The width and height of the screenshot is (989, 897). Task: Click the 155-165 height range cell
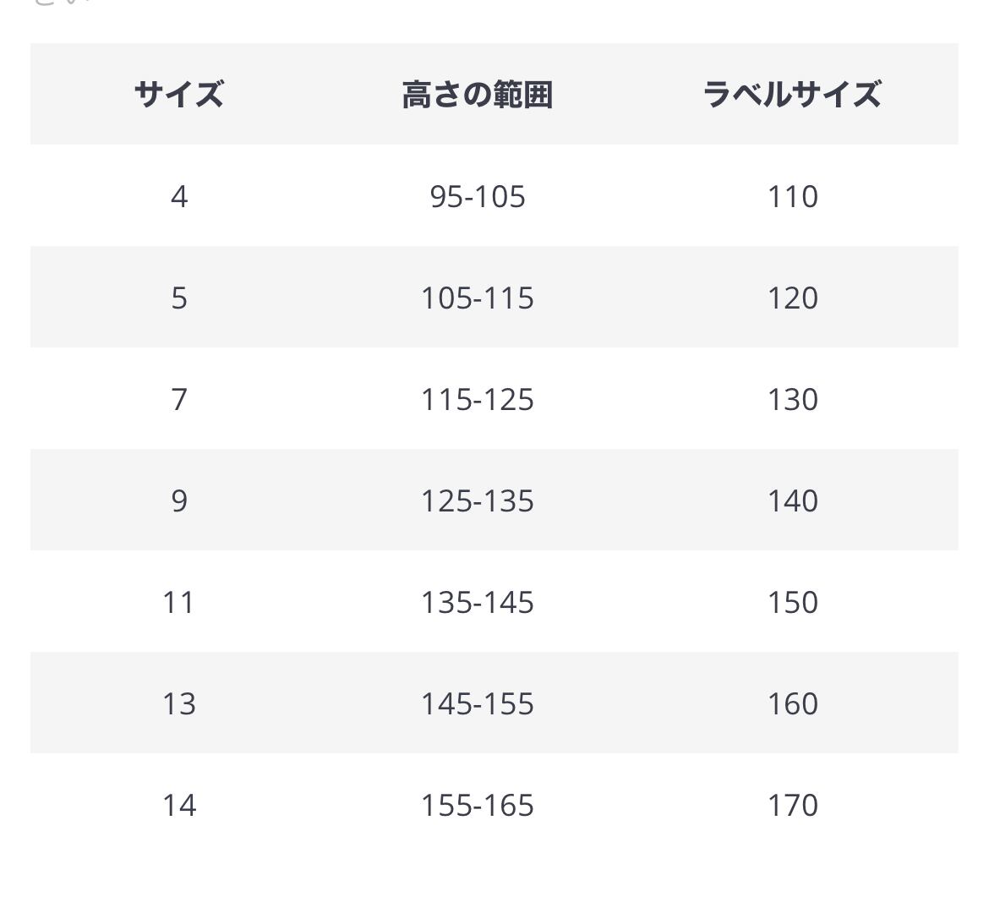478,805
